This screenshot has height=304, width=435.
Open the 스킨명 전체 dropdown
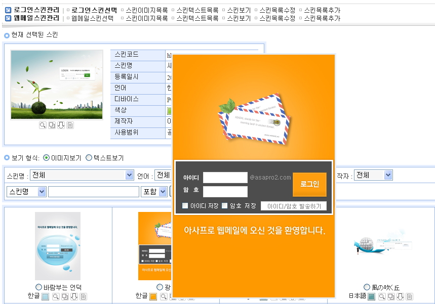click(82, 175)
